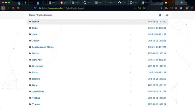This screenshot has height=109, width=195.
Task: Follow the Home breadcrumb link
Action: pyautogui.click(x=32, y=15)
